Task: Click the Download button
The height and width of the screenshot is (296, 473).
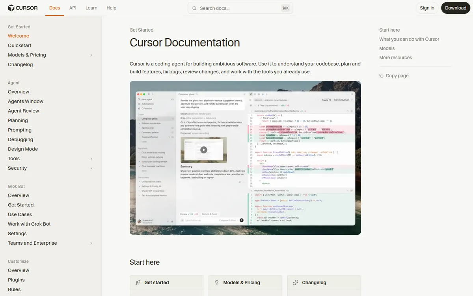Action: (x=456, y=8)
